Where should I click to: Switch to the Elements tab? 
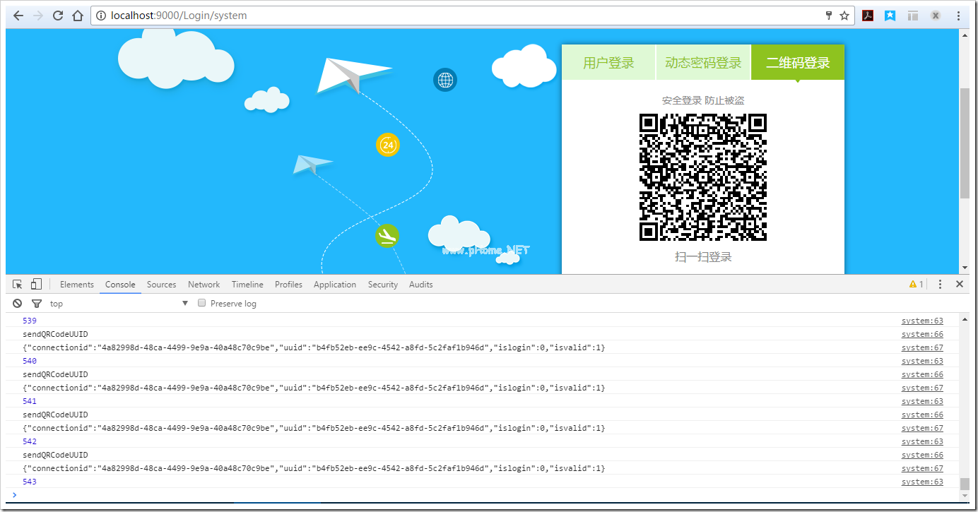coord(76,285)
